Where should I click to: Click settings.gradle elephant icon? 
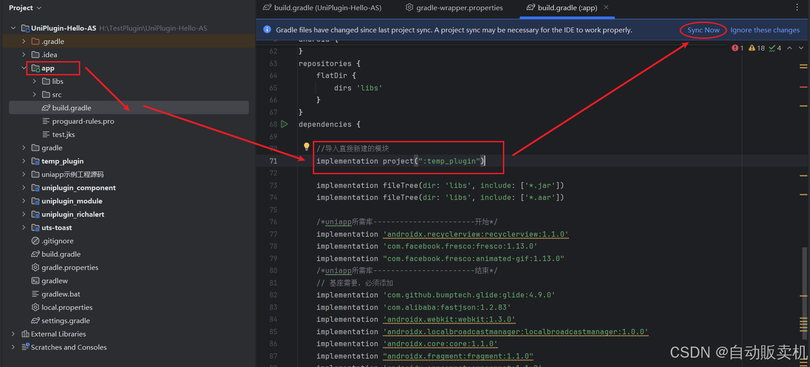click(35, 320)
